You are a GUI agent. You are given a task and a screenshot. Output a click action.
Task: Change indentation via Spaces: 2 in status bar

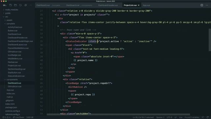(160, 117)
